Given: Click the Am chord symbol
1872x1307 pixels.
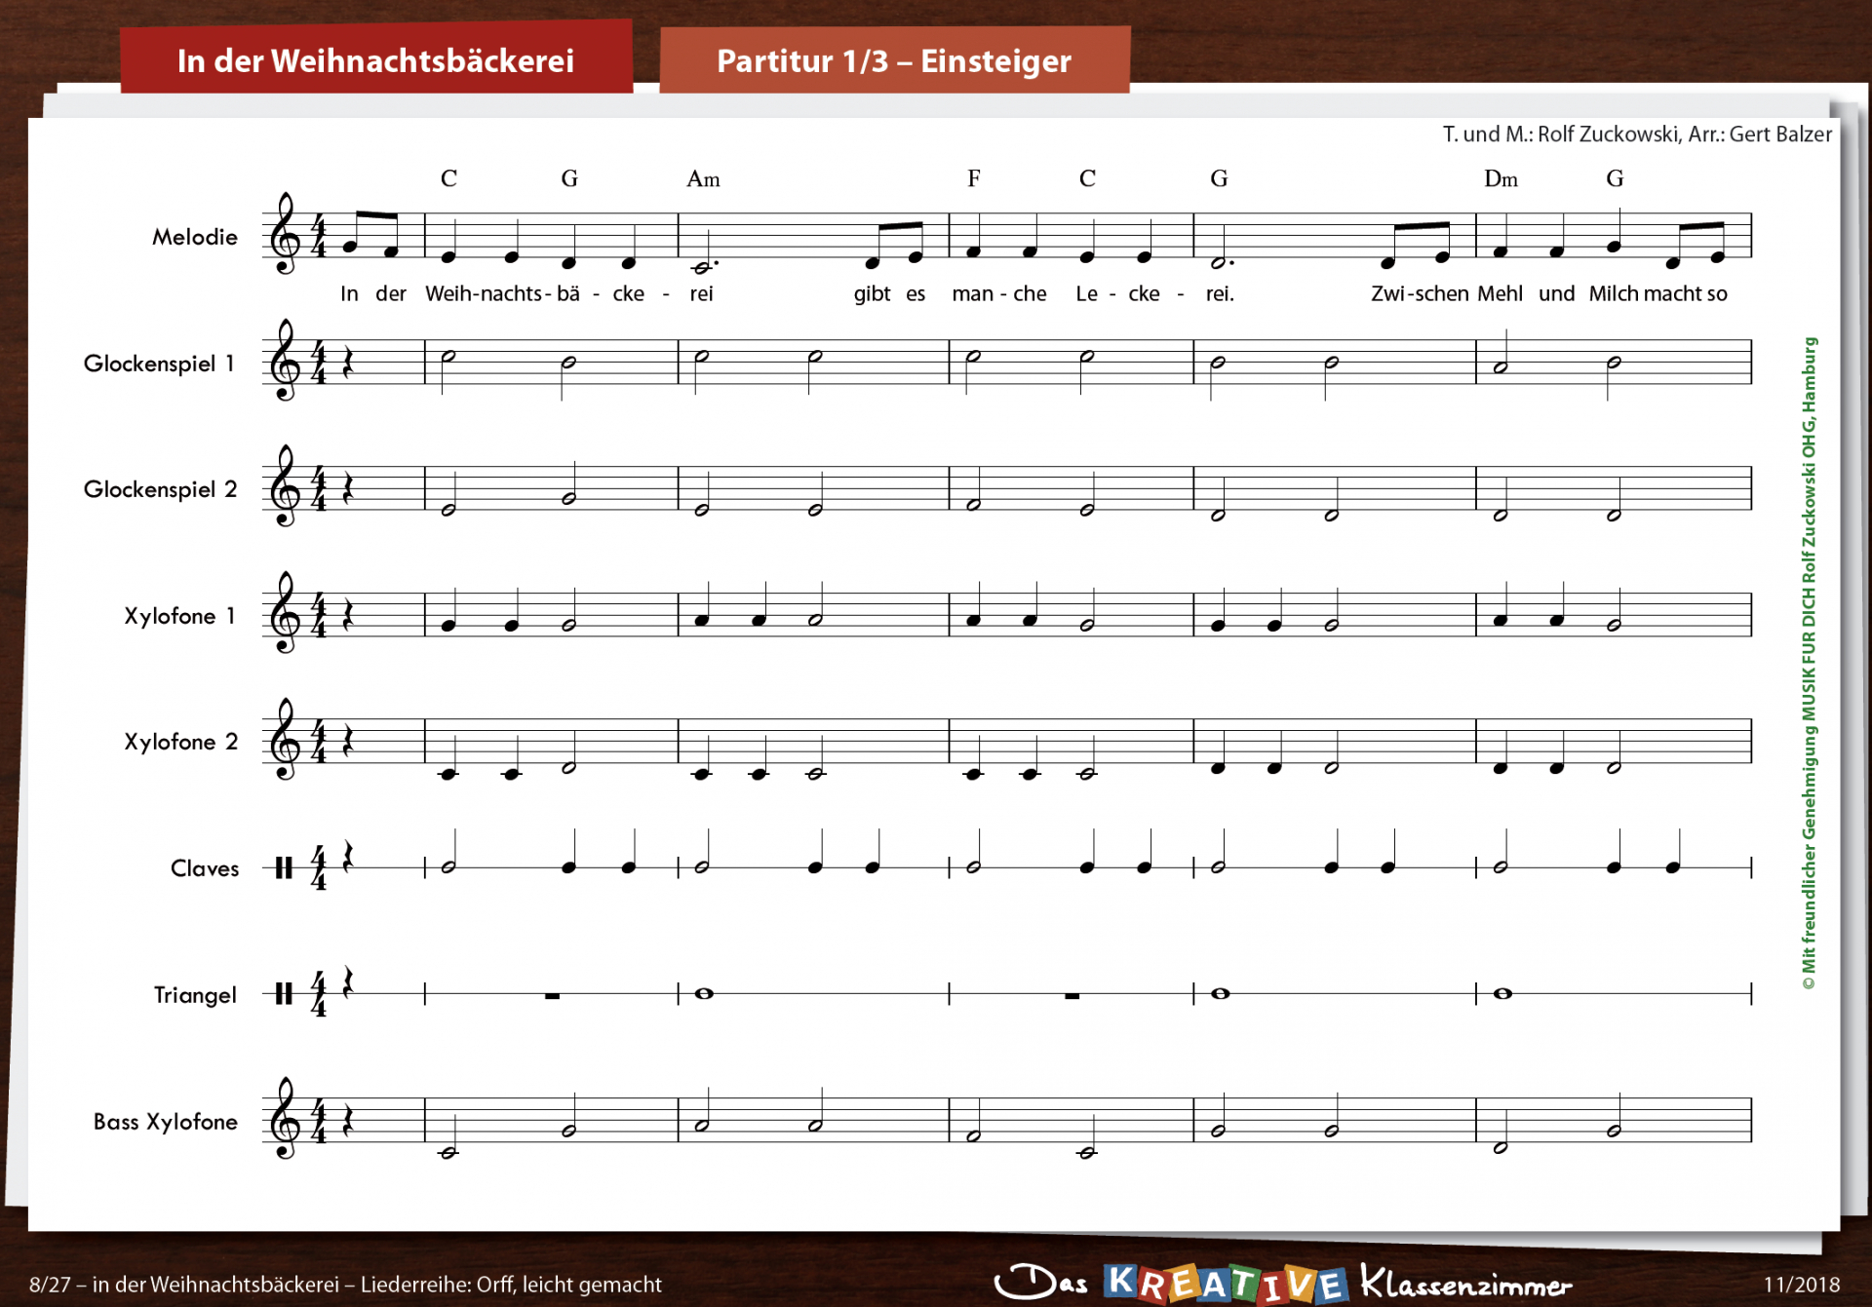Looking at the screenshot, I should click(x=703, y=178).
